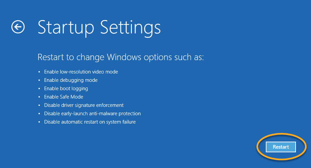The image size is (311, 168).
Task: Click the 'Enable Safe Mode' text
Action: tap(64, 97)
